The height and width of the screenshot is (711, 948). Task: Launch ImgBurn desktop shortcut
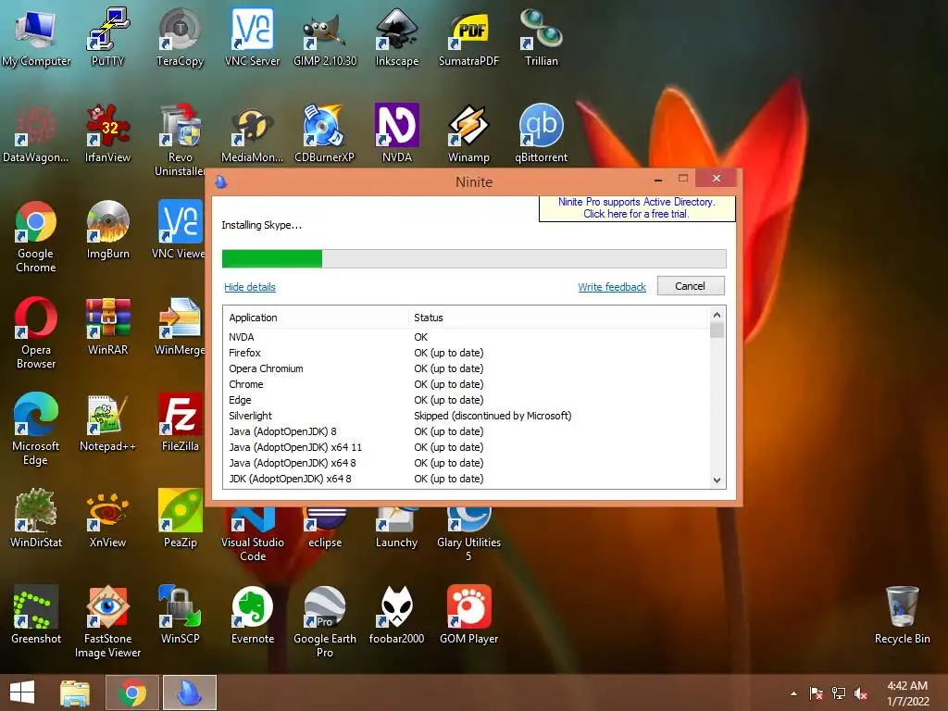107,230
